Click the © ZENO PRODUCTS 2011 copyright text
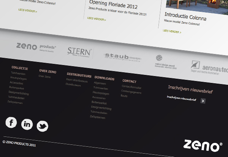The width and height of the screenshot is (228, 157). tap(19, 143)
